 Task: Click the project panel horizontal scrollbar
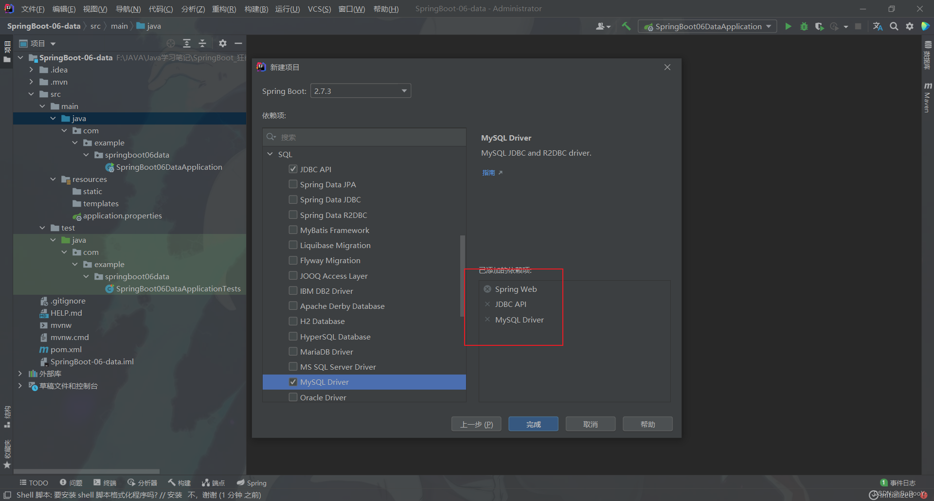(87, 471)
